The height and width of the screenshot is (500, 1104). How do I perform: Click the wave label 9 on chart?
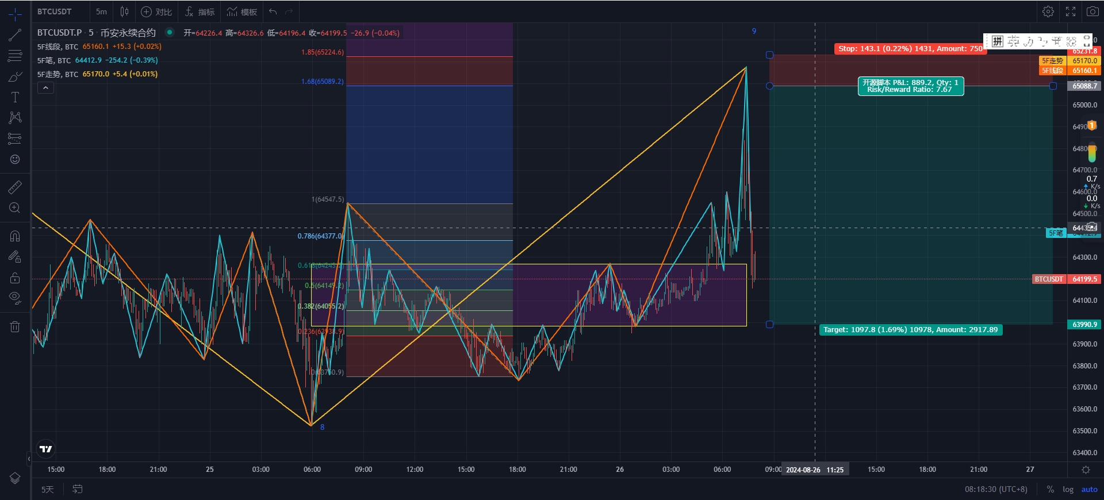[754, 31]
